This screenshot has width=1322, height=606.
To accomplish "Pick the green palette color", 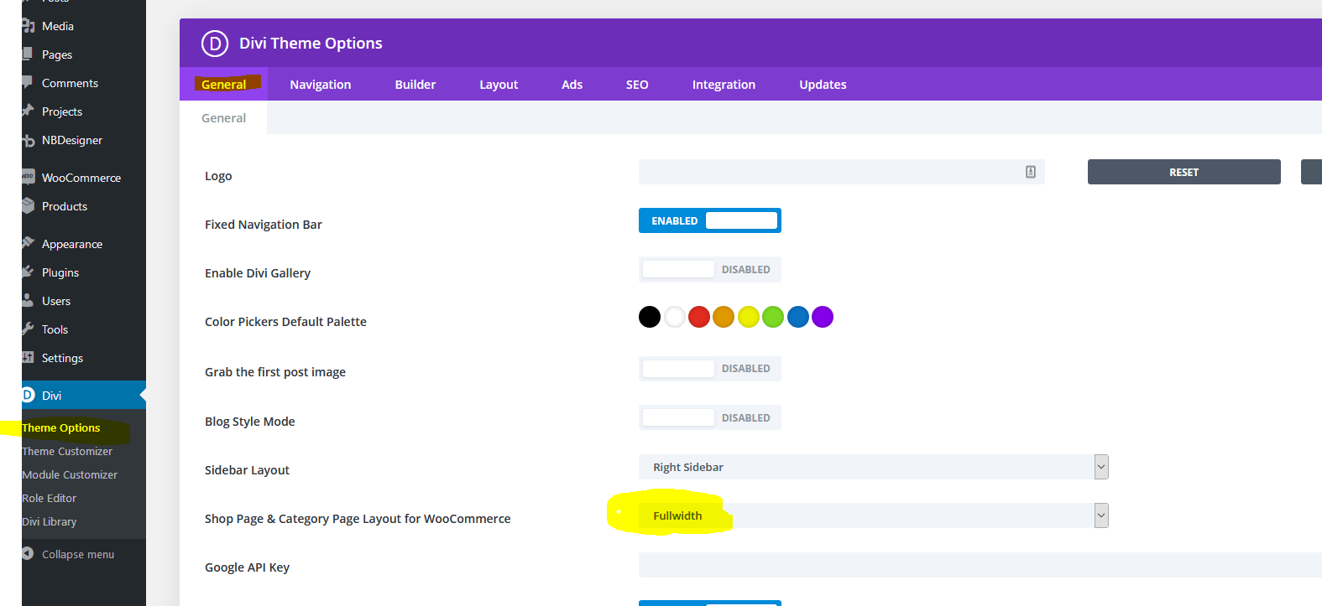I will click(x=773, y=317).
